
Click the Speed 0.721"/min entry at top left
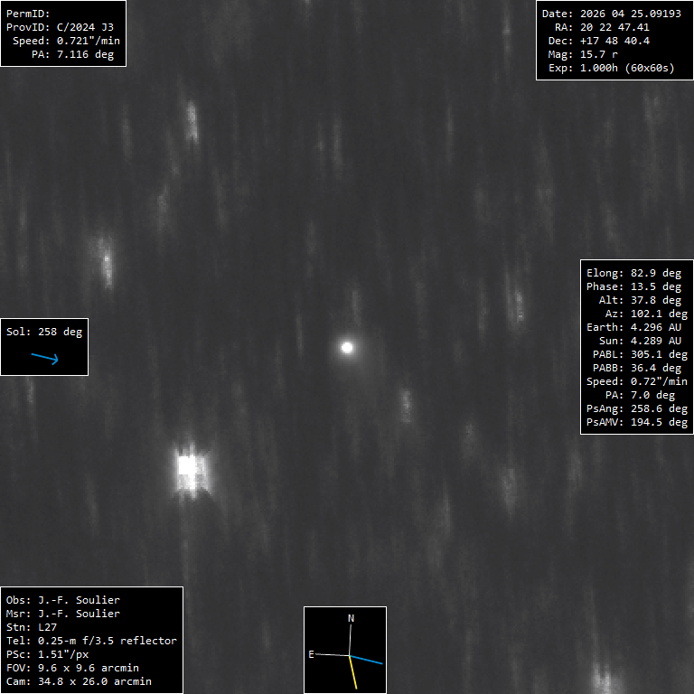click(x=66, y=41)
